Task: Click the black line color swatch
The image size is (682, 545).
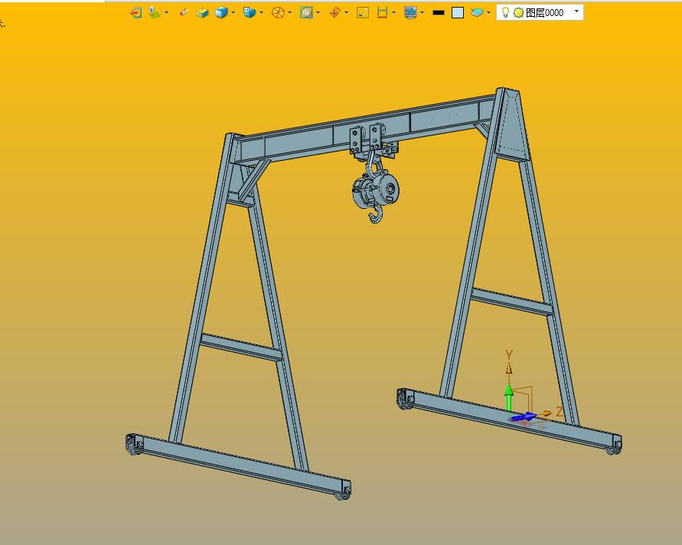Action: pos(439,12)
